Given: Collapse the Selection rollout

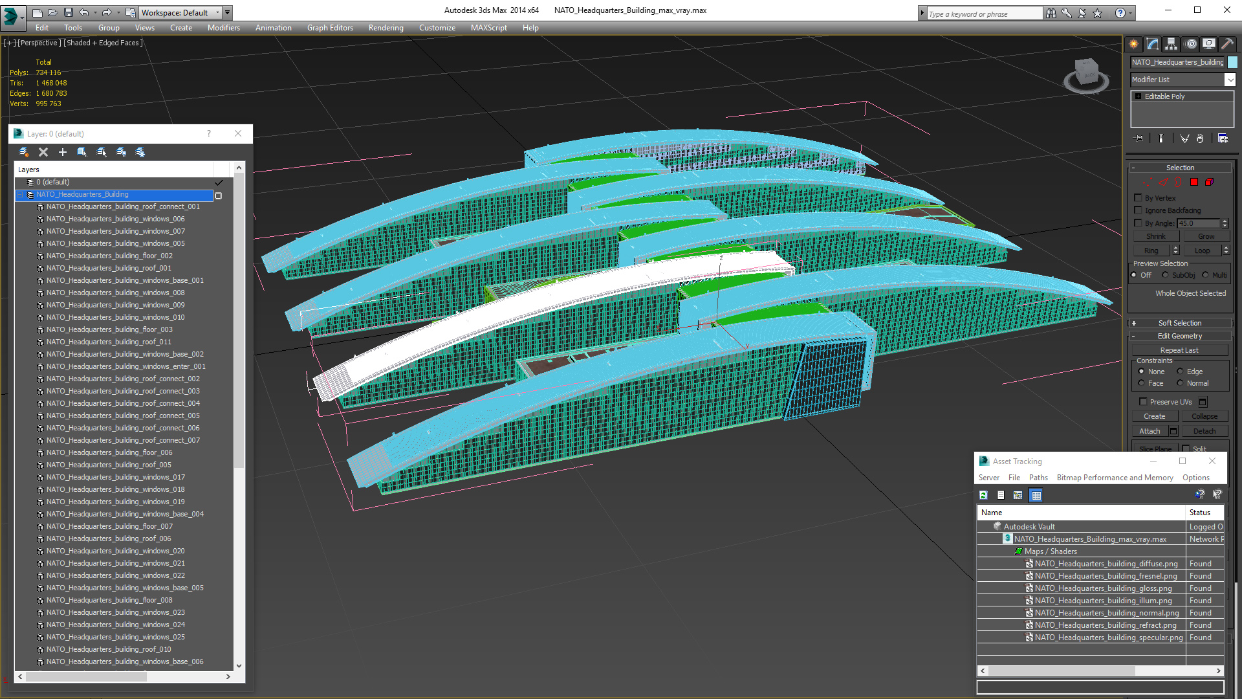Looking at the screenshot, I should coord(1180,168).
